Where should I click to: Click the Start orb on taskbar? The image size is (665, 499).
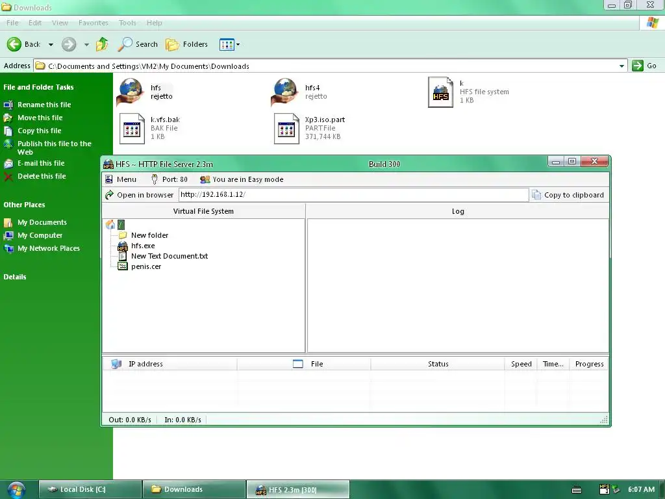[16, 490]
